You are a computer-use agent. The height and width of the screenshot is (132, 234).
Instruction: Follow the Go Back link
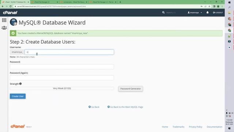tap(94, 107)
